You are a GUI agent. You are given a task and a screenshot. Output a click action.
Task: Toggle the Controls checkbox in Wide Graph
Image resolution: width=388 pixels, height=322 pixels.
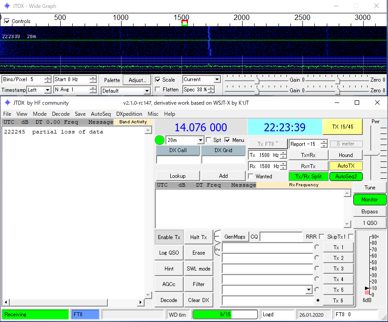7,21
